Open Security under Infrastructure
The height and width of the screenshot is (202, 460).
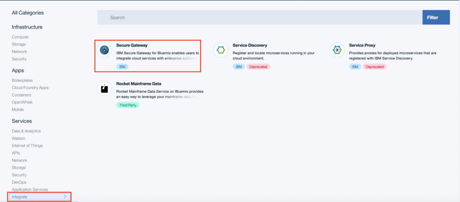pyautogui.click(x=19, y=59)
